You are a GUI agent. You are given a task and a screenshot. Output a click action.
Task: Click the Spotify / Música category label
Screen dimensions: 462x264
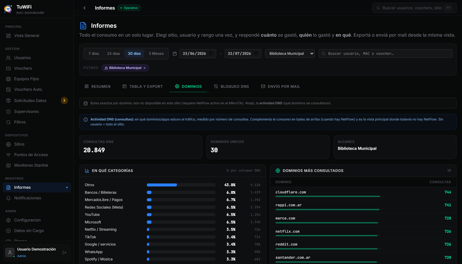click(x=99, y=259)
